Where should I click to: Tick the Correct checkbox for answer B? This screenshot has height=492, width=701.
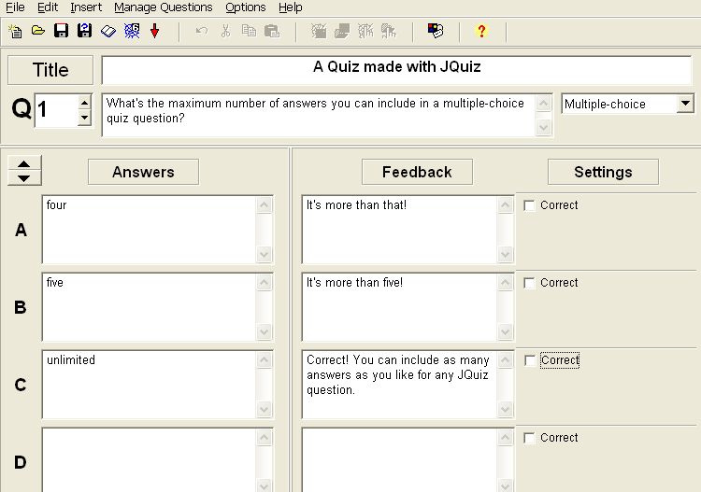pos(529,283)
